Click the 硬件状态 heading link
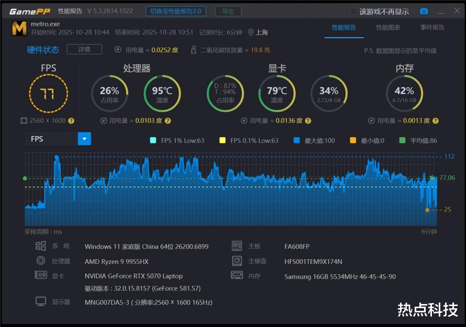Screen dimensions: 466x327 (x=43, y=50)
